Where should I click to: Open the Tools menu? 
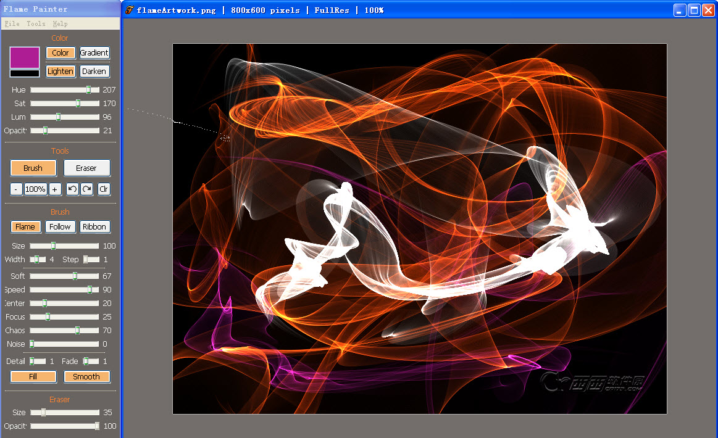pos(36,23)
